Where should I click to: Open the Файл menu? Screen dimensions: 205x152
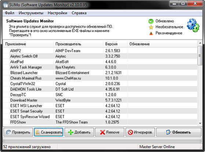(10, 13)
